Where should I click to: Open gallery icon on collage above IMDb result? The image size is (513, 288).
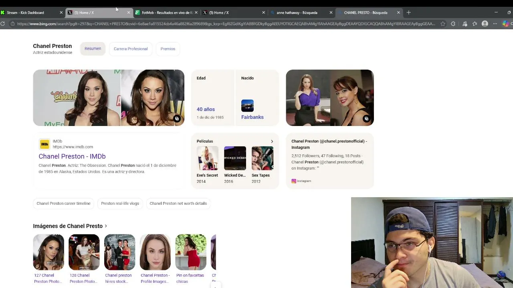click(177, 118)
